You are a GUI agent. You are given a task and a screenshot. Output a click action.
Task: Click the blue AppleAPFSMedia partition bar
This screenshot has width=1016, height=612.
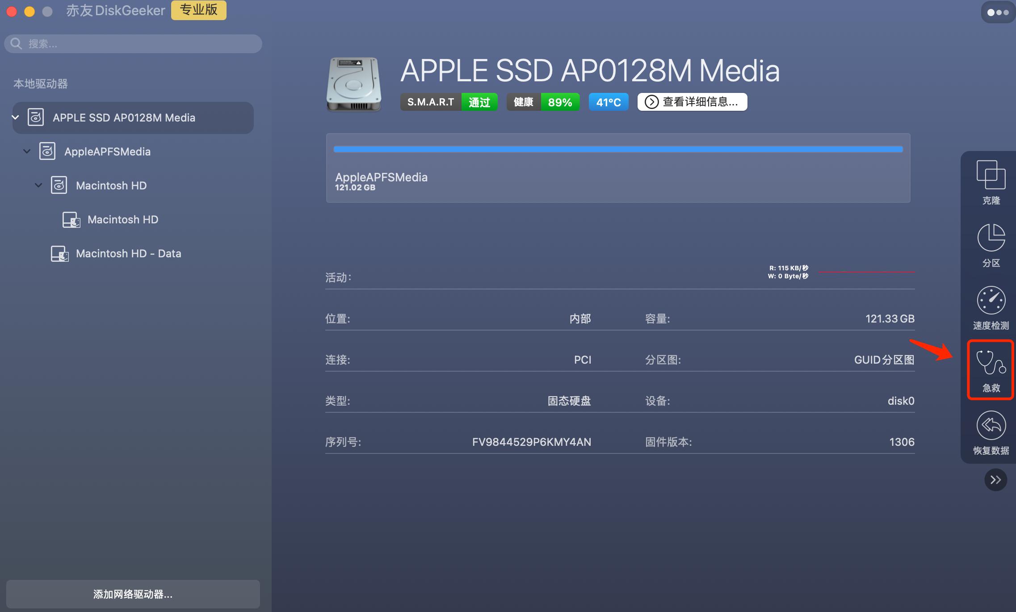pos(618,149)
